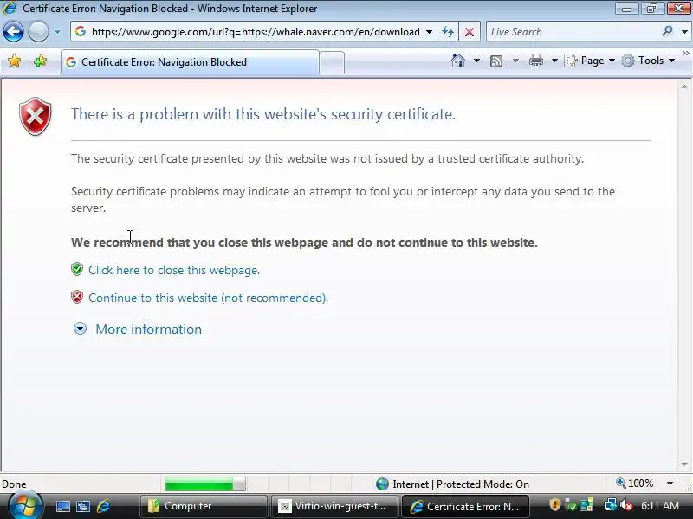Select the Certificate Error: Navigation Blocked tab
Screen dimensions: 693x519
point(190,62)
